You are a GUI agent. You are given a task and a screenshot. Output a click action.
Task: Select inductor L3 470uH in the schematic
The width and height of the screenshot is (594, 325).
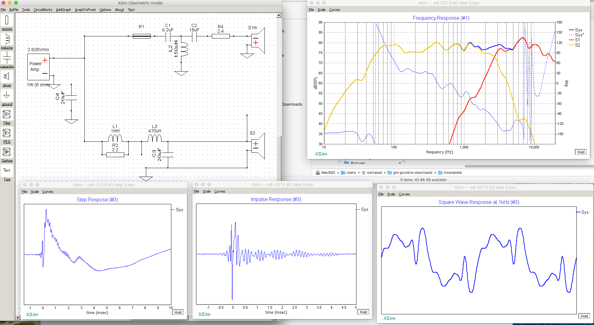coord(155,138)
